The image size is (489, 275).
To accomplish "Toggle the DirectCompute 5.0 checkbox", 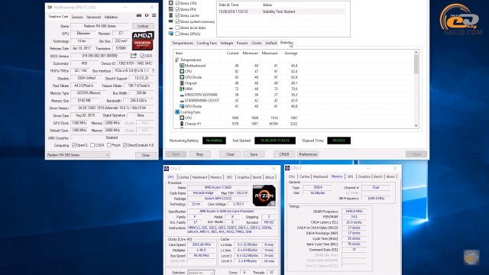I will 125,145.
